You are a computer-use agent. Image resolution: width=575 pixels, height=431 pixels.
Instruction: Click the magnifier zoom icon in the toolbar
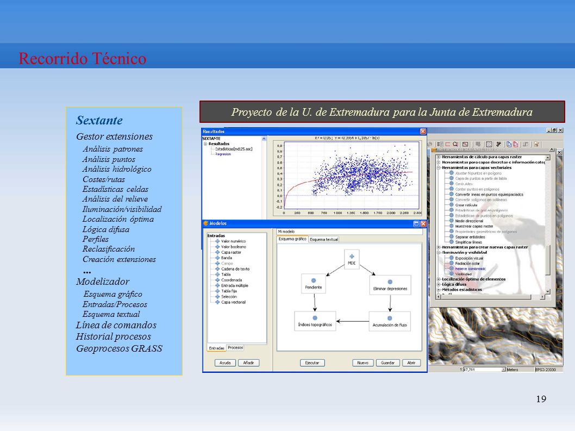455,144
